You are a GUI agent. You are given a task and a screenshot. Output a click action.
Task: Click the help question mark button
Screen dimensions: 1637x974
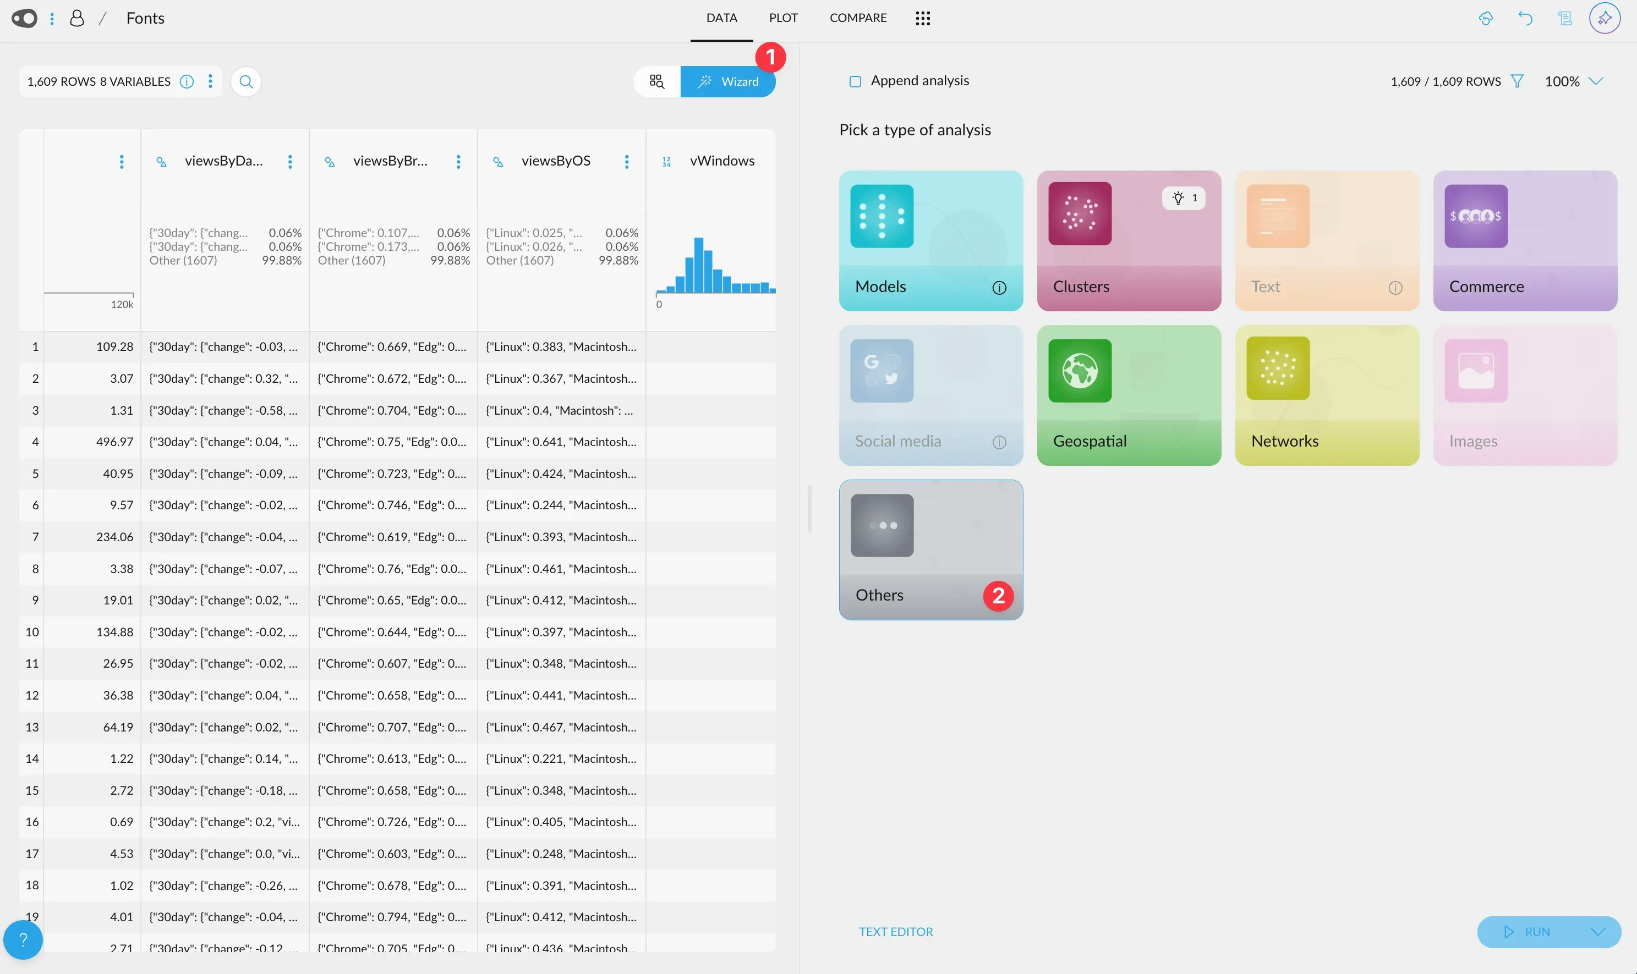click(23, 939)
